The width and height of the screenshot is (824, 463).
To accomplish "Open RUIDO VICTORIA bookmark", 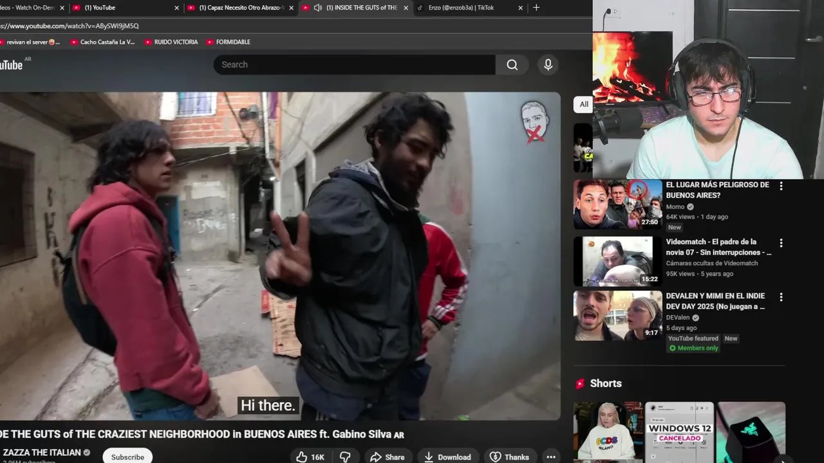I will pyautogui.click(x=171, y=42).
